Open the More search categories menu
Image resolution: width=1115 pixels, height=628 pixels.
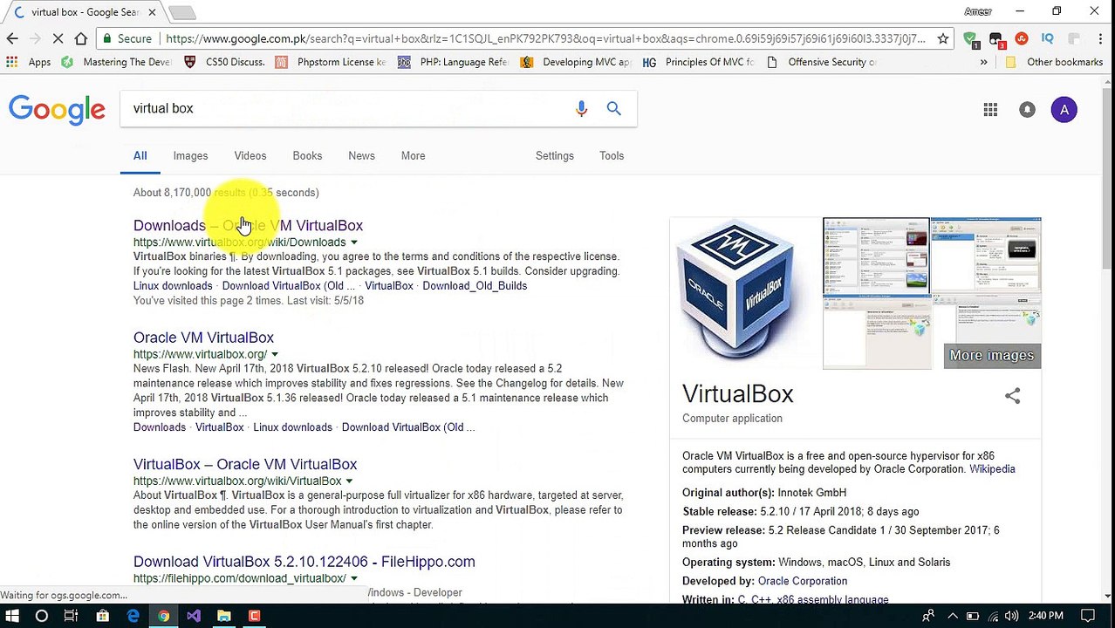414,156
